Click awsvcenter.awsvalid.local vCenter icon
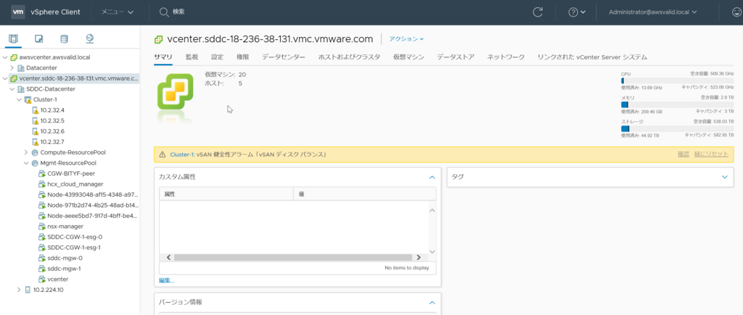The height and width of the screenshot is (315, 743). (x=14, y=57)
